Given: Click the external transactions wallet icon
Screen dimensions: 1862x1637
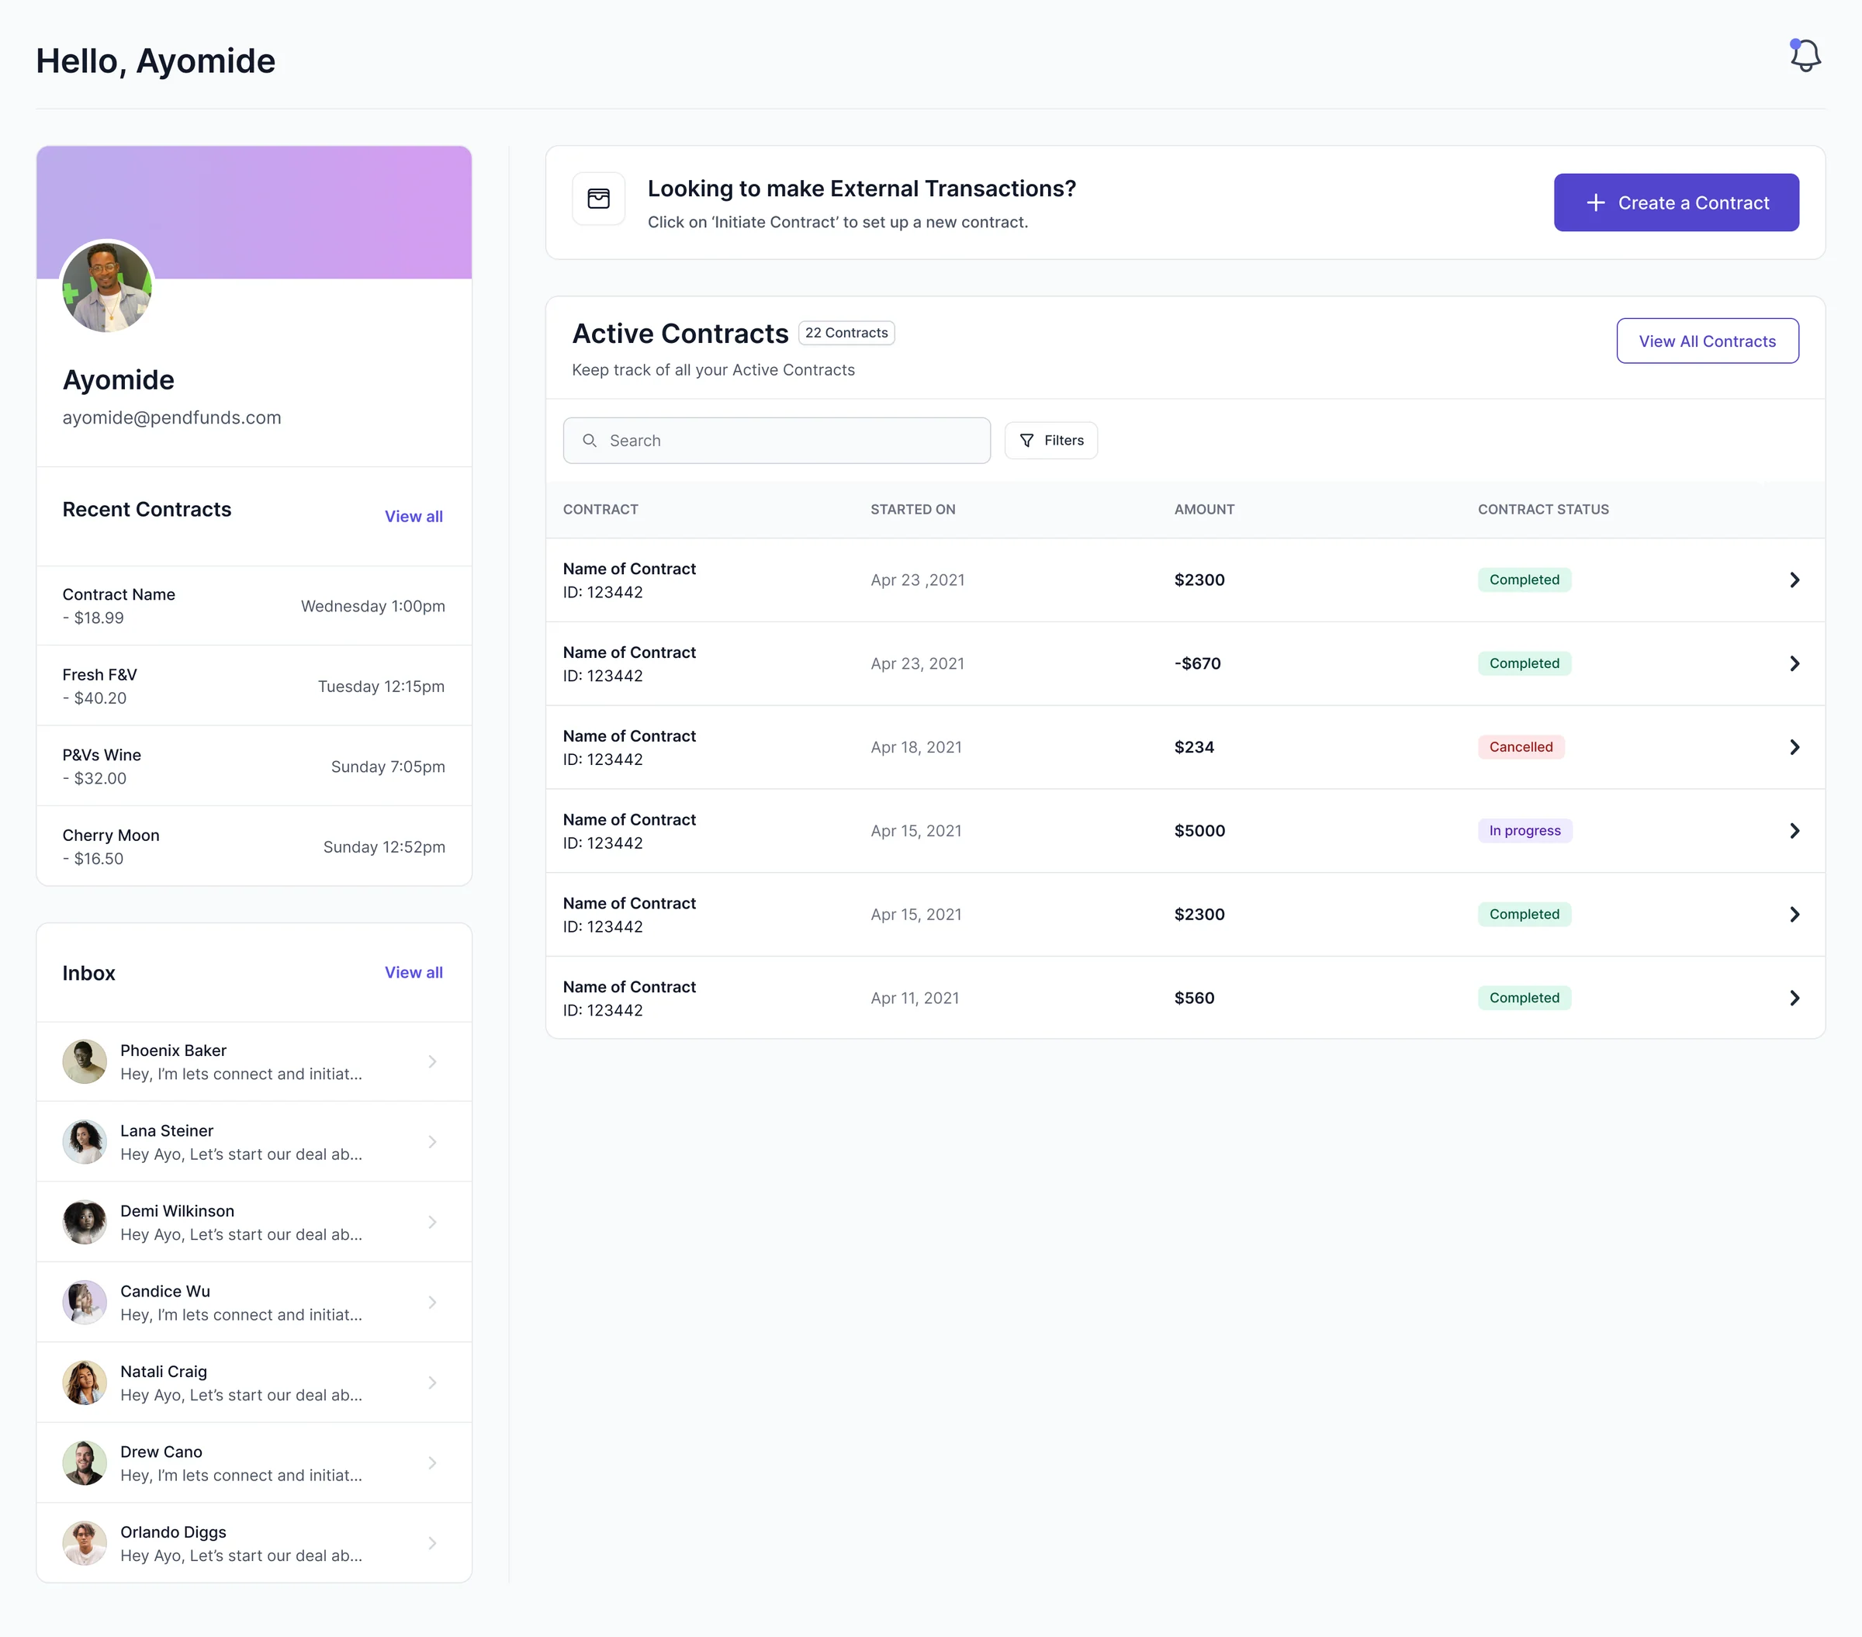Looking at the screenshot, I should pyautogui.click(x=598, y=199).
